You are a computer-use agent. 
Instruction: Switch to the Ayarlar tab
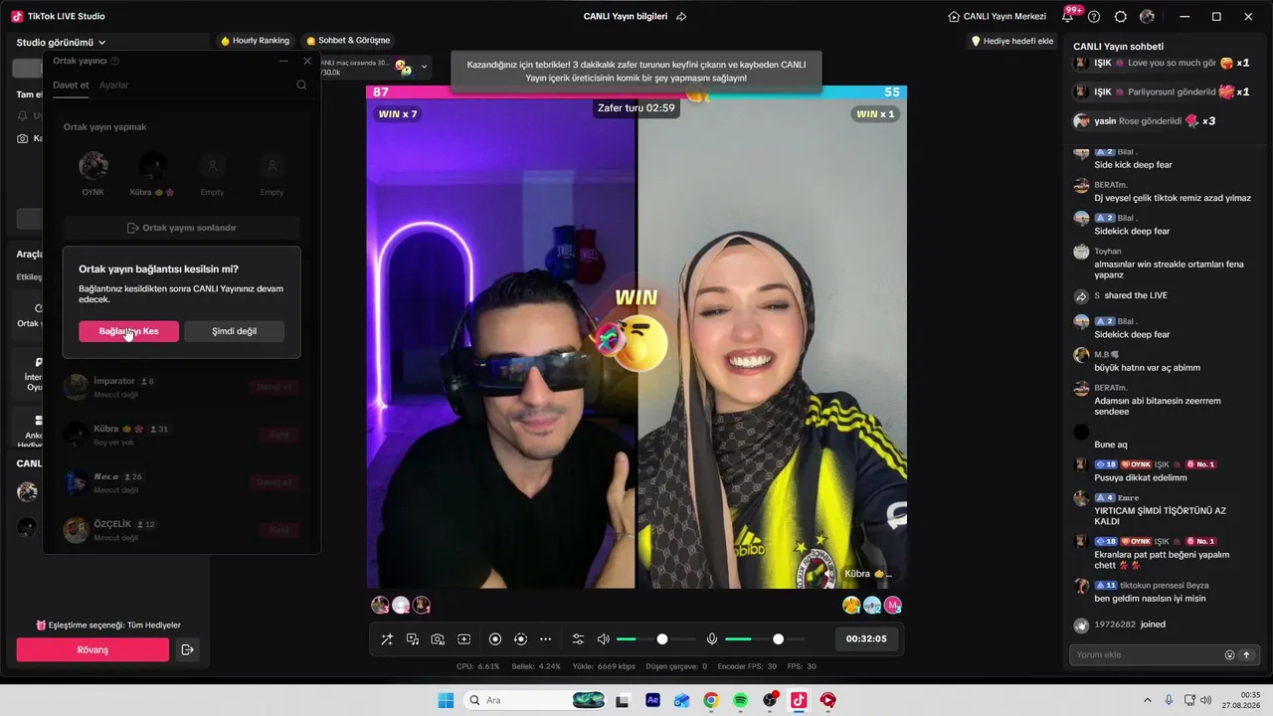114,86
